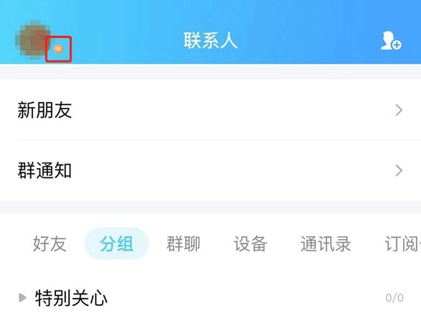Screen dimensions: 421x316
Task: Click the 联系人 header title
Action: tap(210, 41)
